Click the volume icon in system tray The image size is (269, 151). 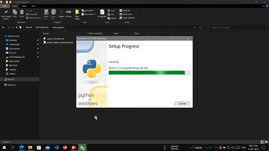tap(232, 147)
